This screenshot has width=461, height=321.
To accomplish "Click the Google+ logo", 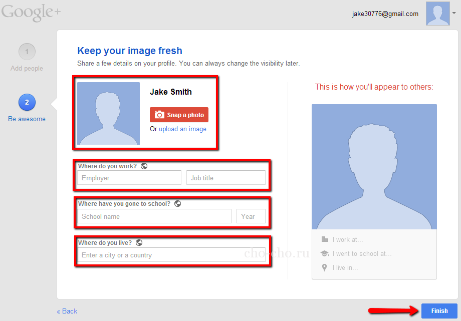I will [31, 13].
